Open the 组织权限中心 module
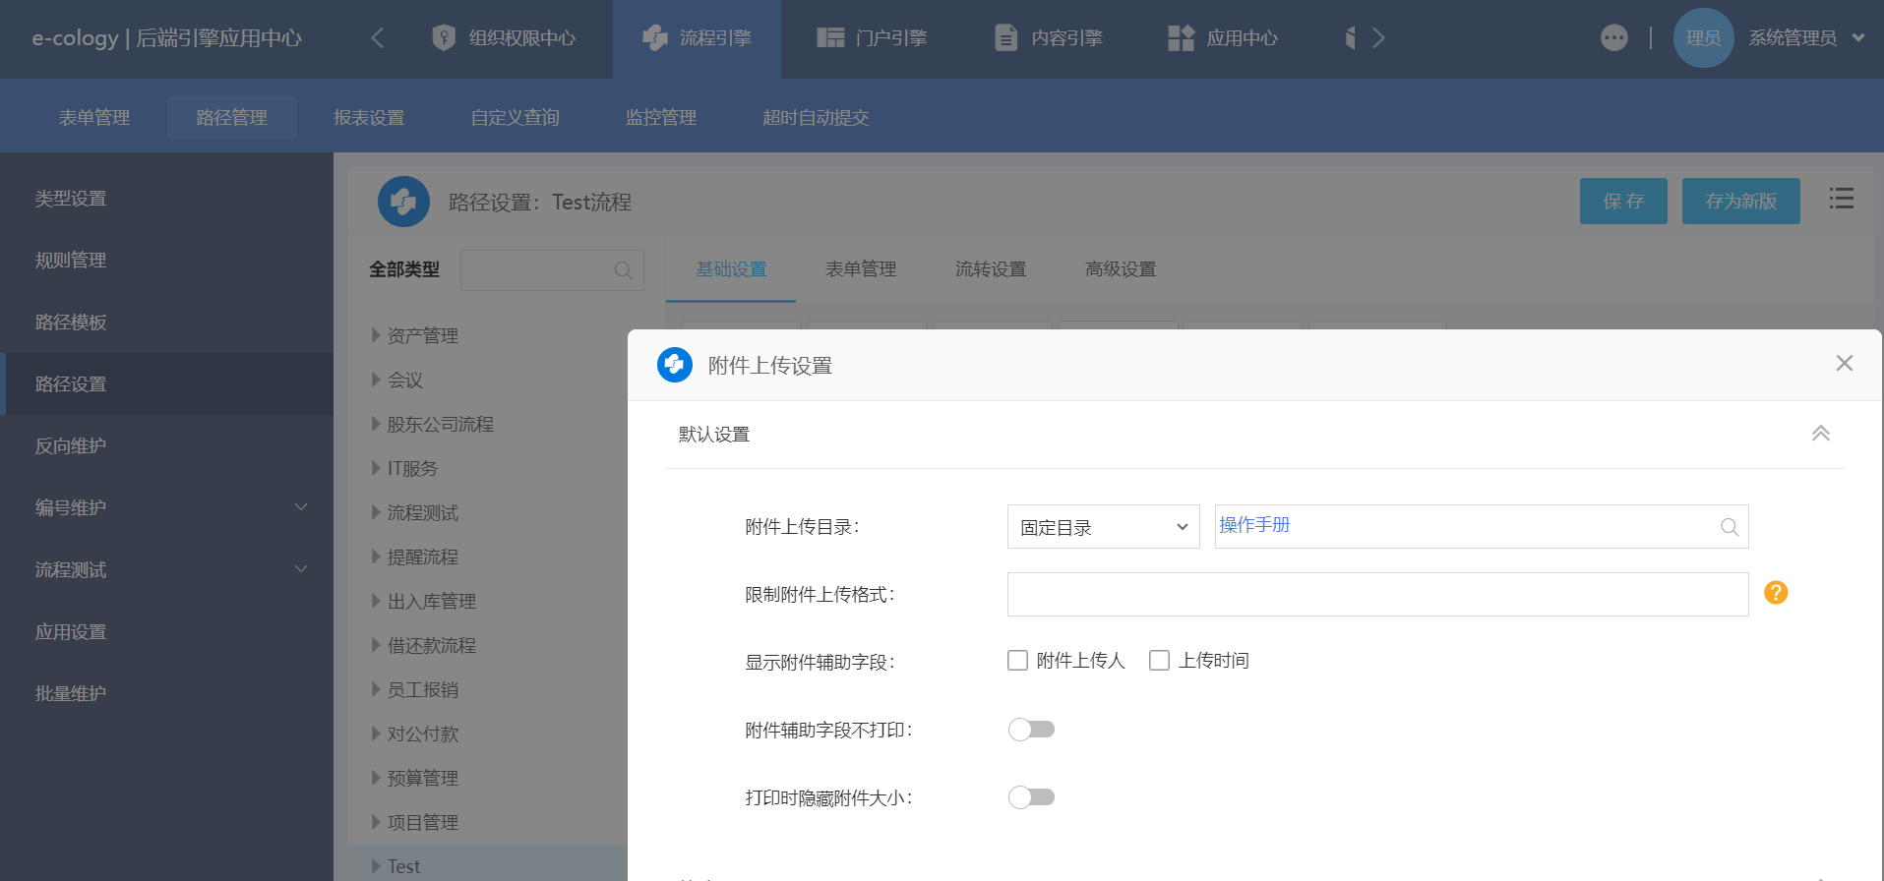This screenshot has width=1884, height=881. click(x=504, y=38)
